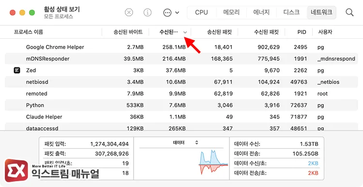Click 902,629 received packets value
Screen dimensions: 363x187
point(269,47)
